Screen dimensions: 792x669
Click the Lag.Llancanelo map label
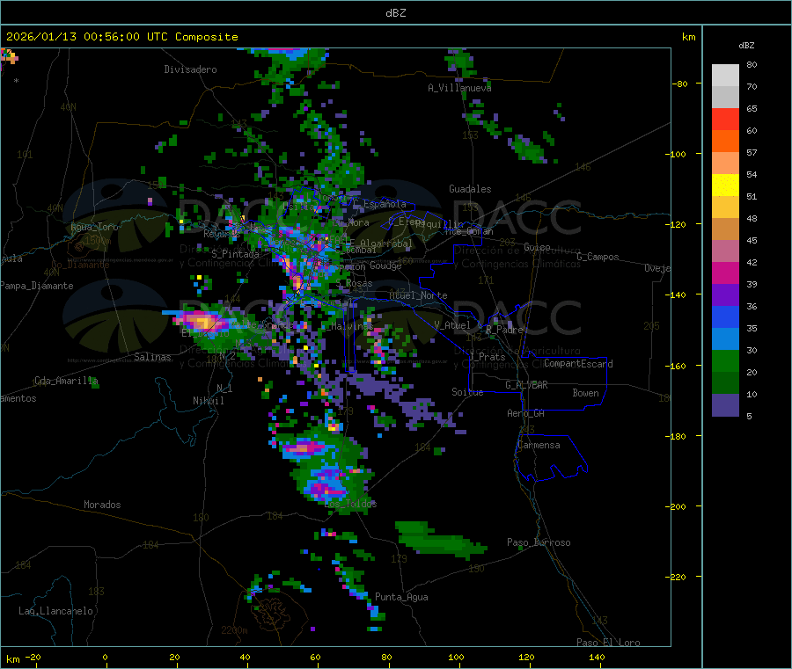(x=55, y=611)
